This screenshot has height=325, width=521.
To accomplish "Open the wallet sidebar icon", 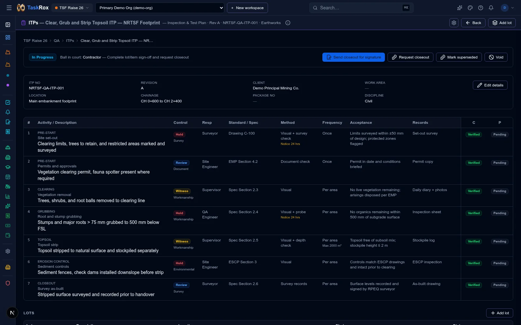I will click(8, 235).
